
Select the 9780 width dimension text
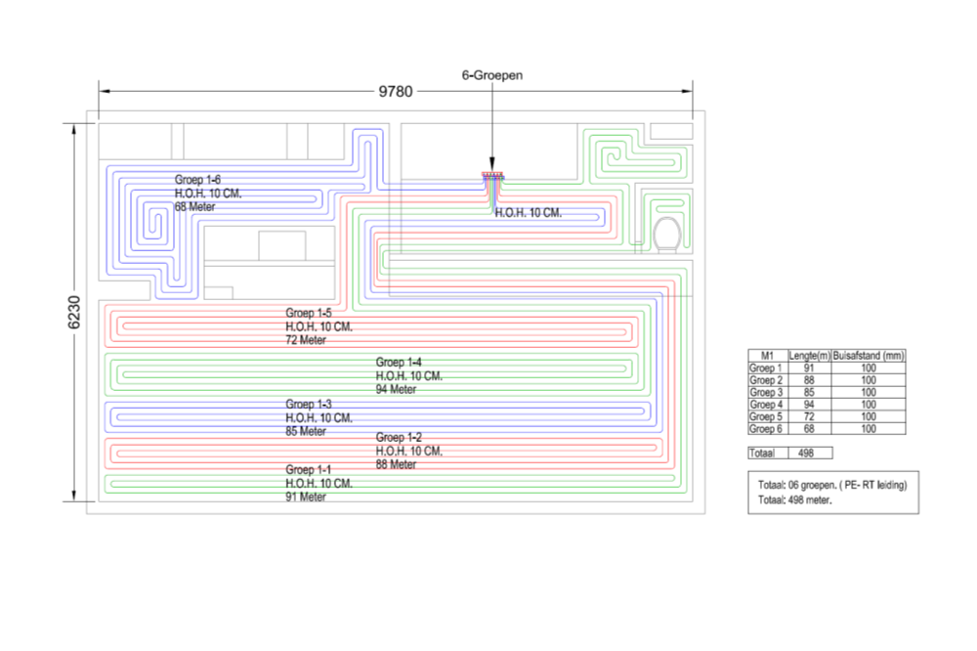(396, 92)
